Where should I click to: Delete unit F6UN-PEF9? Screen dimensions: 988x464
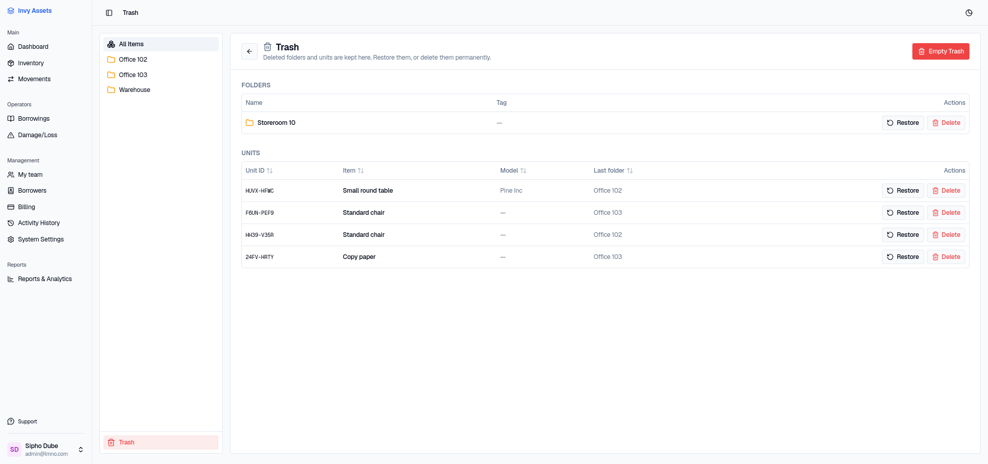(946, 213)
